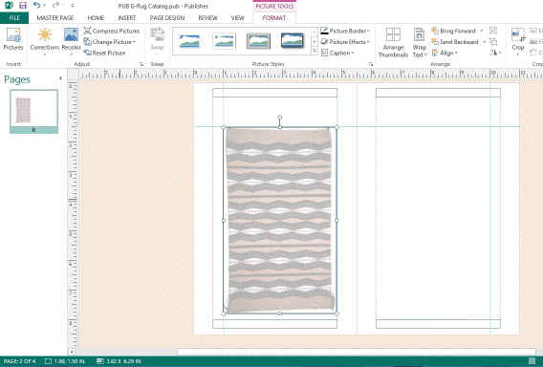This screenshot has height=367, width=543.
Task: Click Compress Pictures
Action: click(x=112, y=31)
